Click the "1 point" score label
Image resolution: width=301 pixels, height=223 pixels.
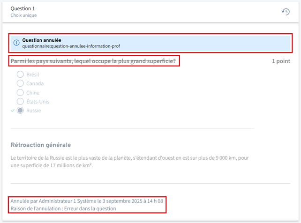click(281, 61)
